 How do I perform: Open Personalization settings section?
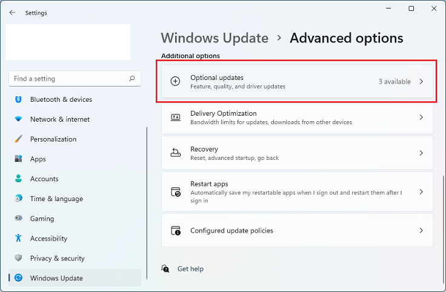click(x=75, y=139)
